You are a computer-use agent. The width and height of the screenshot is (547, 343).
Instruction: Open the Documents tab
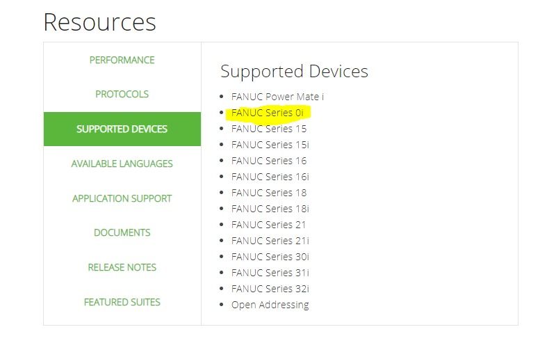122,232
